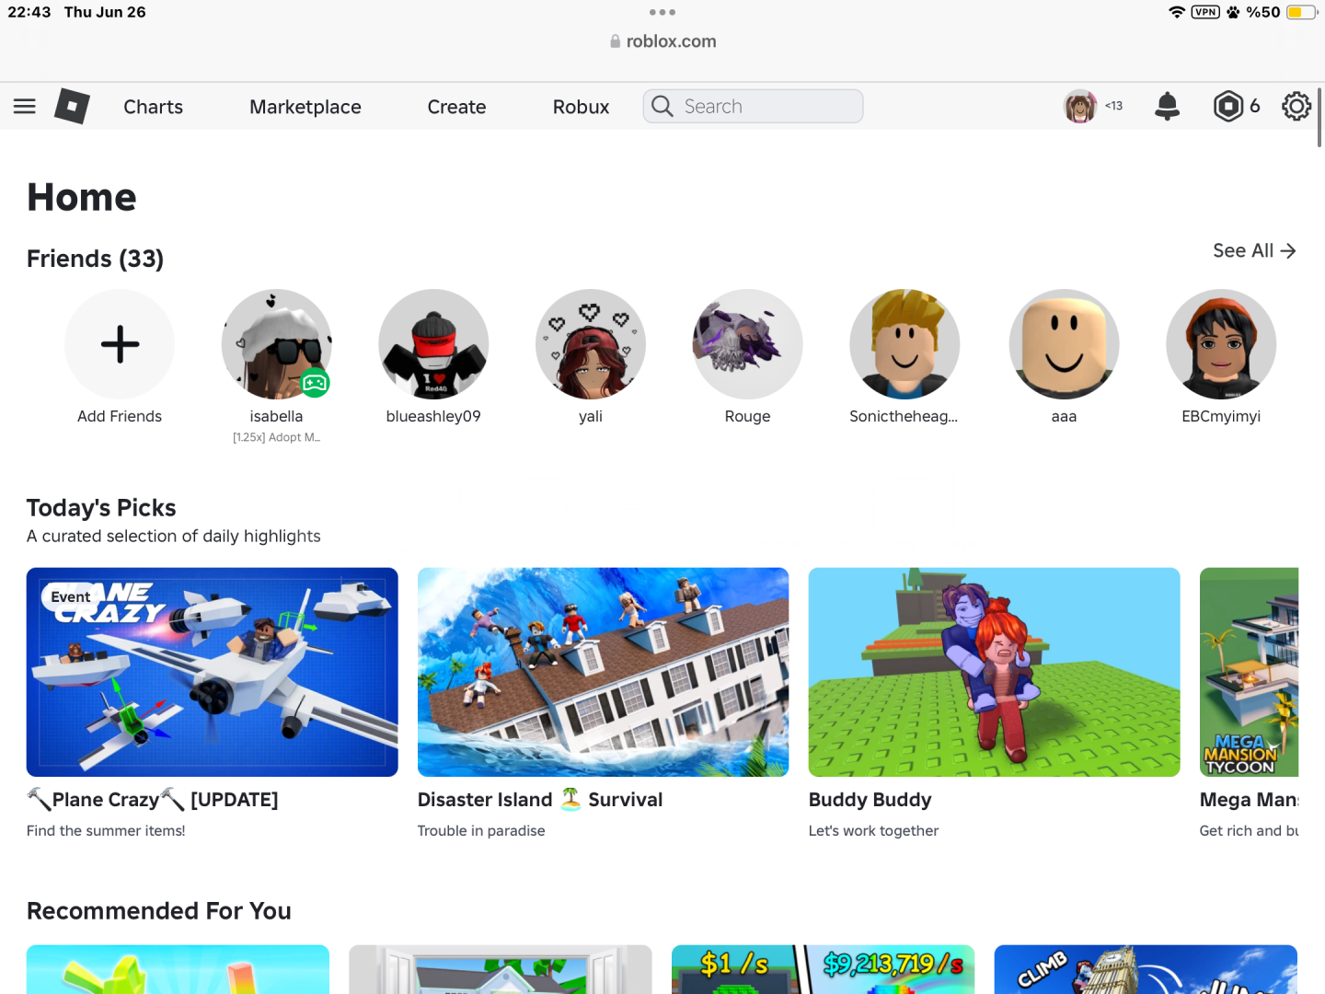Click the Buddy Buddy game title
The width and height of the screenshot is (1325, 994).
click(870, 800)
